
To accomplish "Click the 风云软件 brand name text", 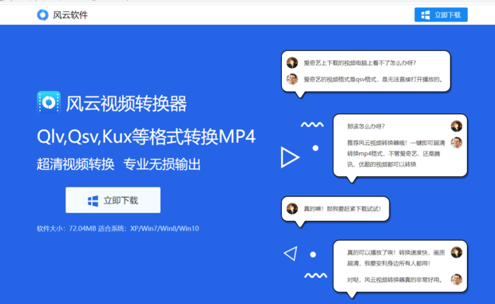I will [x=70, y=15].
